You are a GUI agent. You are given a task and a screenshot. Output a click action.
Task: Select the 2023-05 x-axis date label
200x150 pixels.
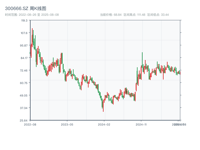pyautogui.click(x=67, y=124)
